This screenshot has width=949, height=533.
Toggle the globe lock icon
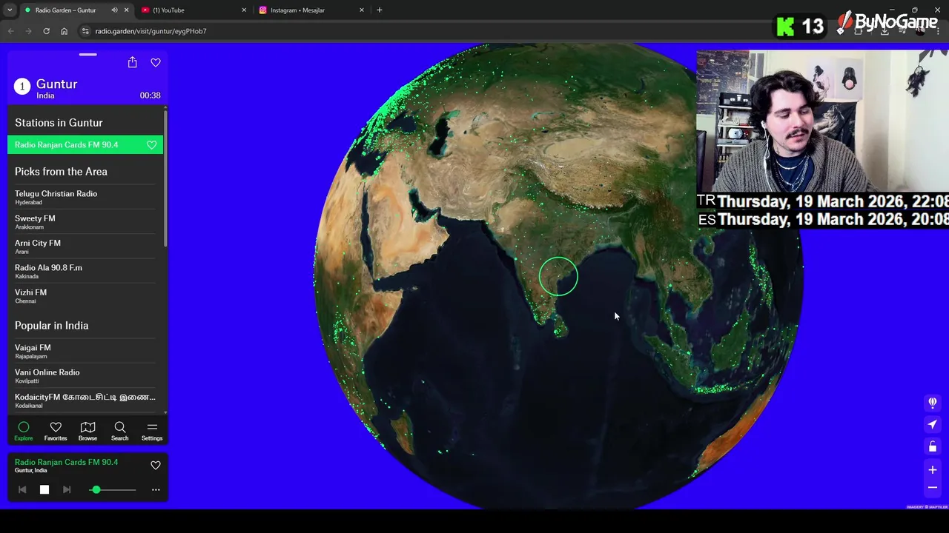933,446
